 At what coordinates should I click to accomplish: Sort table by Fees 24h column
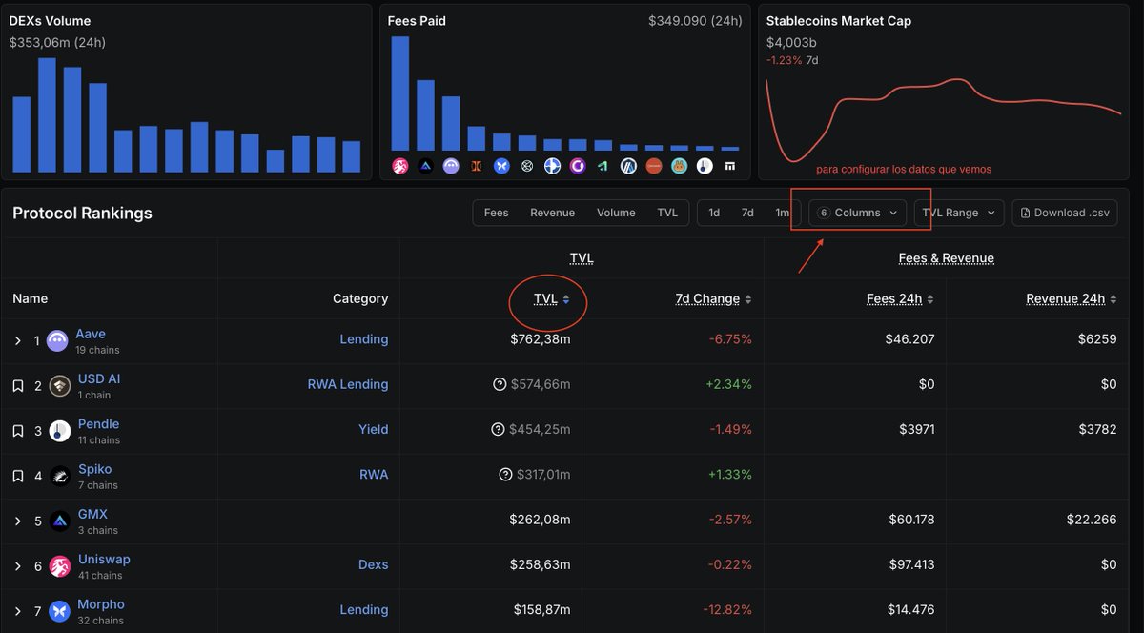tap(900, 298)
